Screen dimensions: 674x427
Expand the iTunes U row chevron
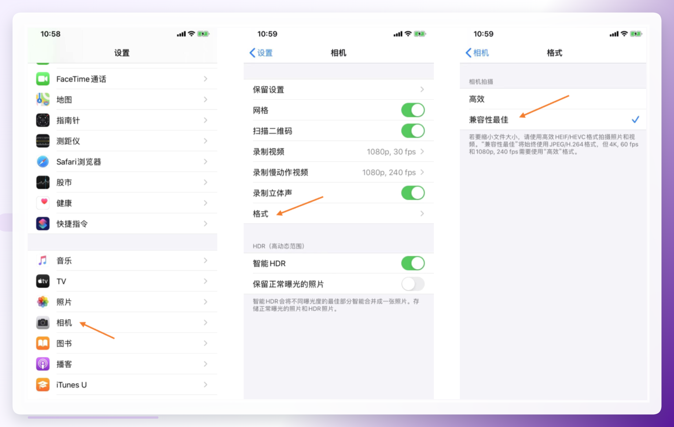[x=205, y=384]
